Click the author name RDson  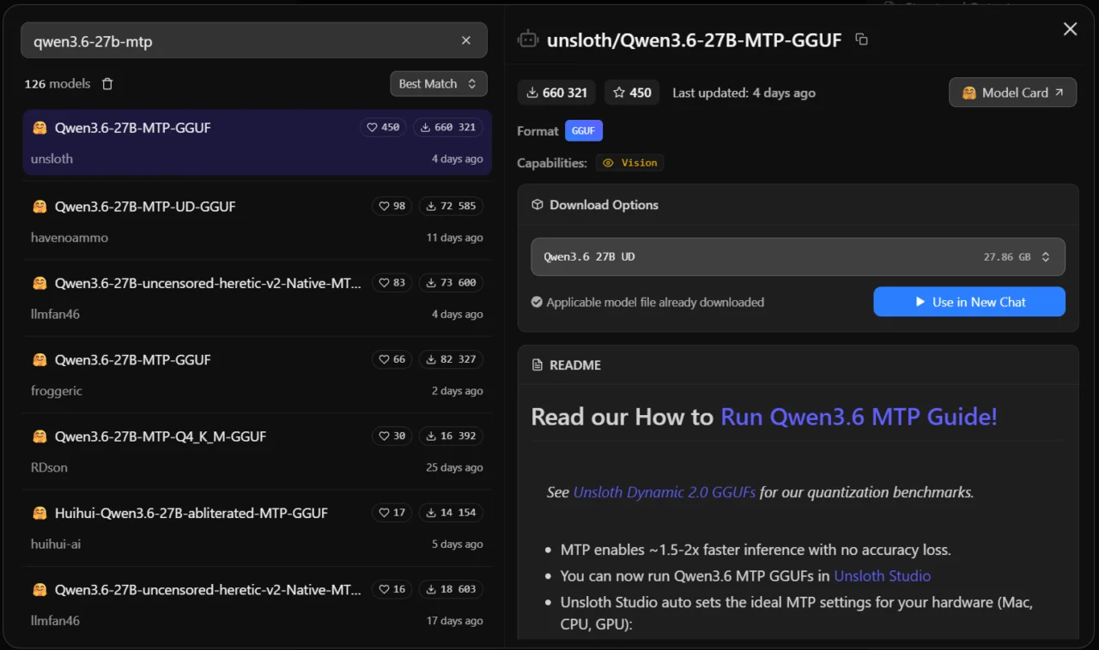pos(49,467)
